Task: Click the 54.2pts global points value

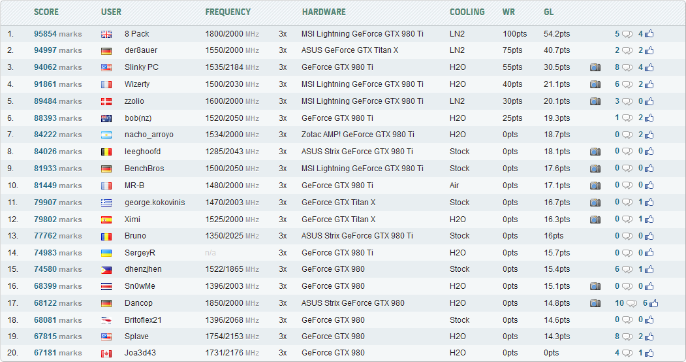Action: tap(557, 34)
